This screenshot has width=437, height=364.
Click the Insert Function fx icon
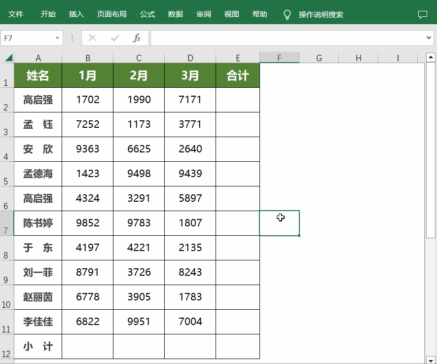click(137, 38)
